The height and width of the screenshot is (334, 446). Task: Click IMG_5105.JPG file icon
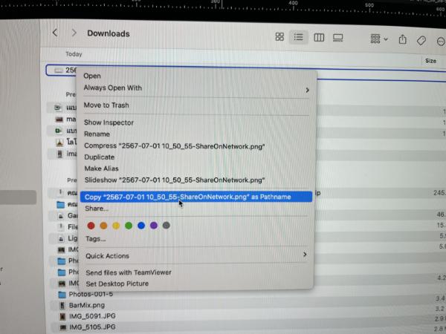[x=62, y=327]
